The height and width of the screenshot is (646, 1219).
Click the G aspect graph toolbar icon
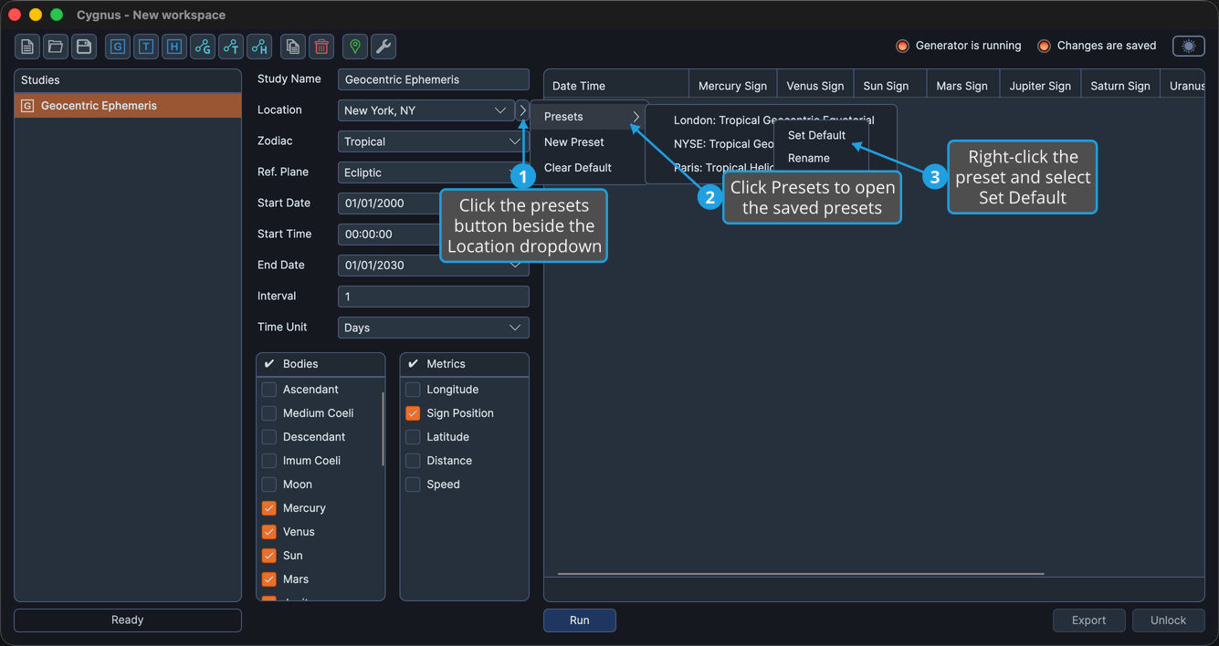tap(203, 47)
